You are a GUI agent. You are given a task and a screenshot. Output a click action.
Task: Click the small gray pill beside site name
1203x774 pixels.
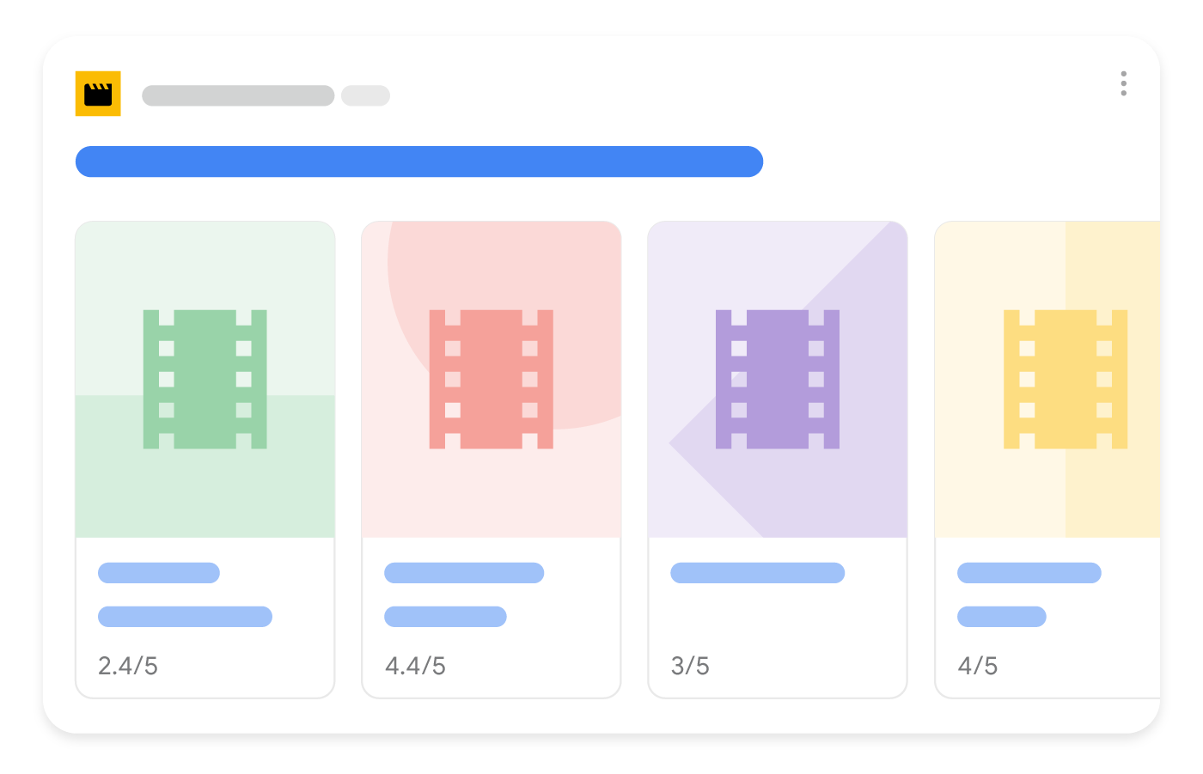click(365, 95)
